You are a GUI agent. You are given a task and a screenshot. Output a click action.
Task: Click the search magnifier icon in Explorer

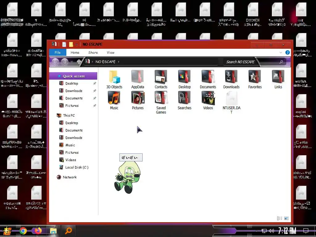(281, 62)
